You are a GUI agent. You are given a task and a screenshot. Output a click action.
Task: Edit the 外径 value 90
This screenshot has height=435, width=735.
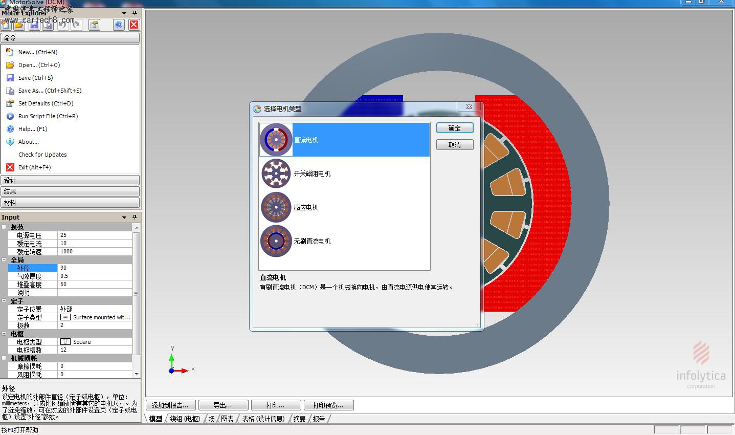95,268
